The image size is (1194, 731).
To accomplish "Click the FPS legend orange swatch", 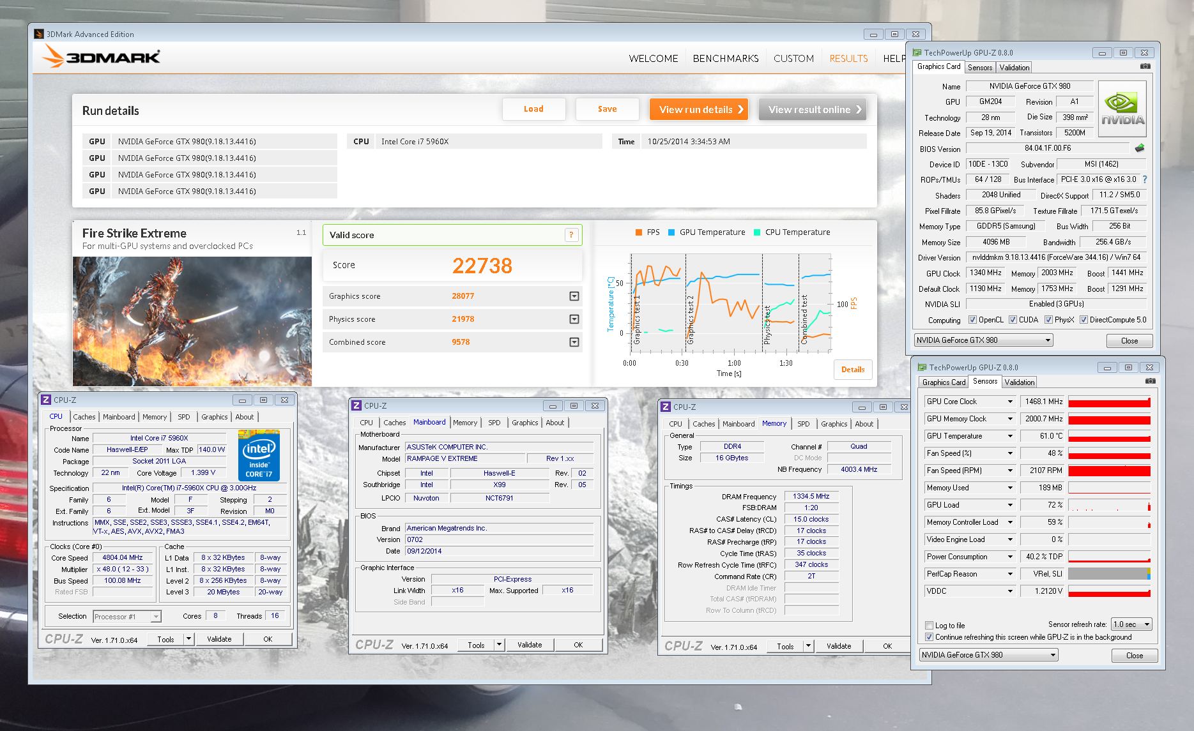I will (639, 232).
